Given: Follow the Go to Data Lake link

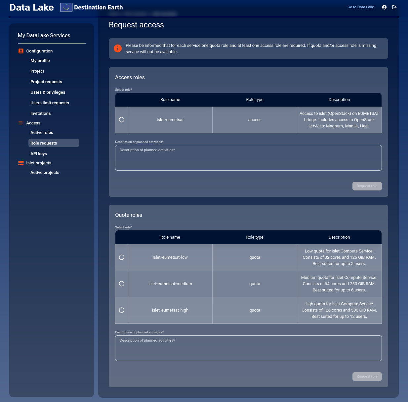Looking at the screenshot, I should 360,7.
